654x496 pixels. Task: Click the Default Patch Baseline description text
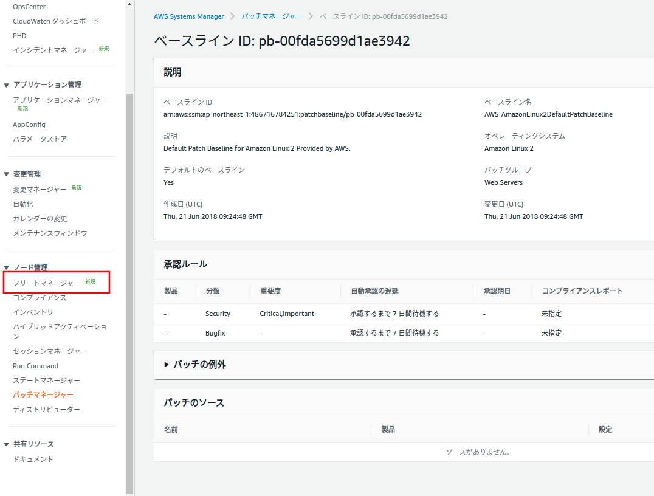[257, 148]
